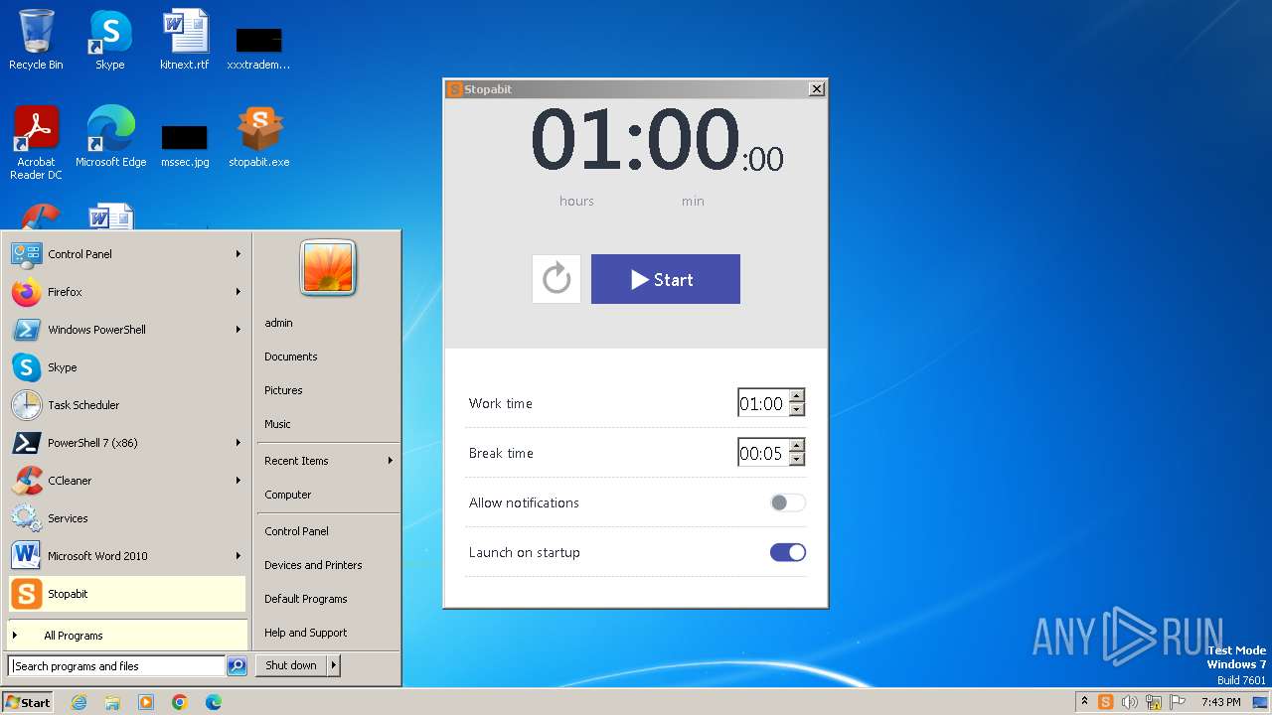Increase Break time with the up arrow
This screenshot has height=715, width=1272.
tap(796, 446)
